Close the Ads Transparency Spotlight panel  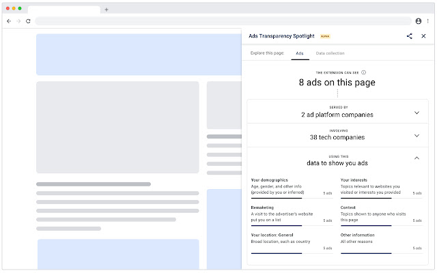[x=423, y=36]
